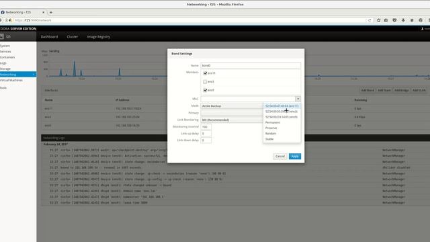This screenshot has height=242, width=430.
Task: Save page to Pocket
Action: coord(394,20)
